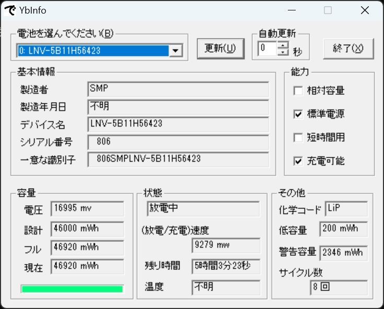Click the discharge rate 9279 mw value
Image resolution: width=384 pixels, height=309 pixels.
point(226,245)
